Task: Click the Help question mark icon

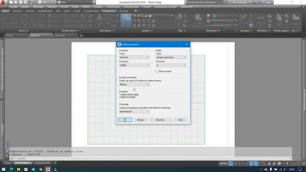Action: [x=269, y=2]
